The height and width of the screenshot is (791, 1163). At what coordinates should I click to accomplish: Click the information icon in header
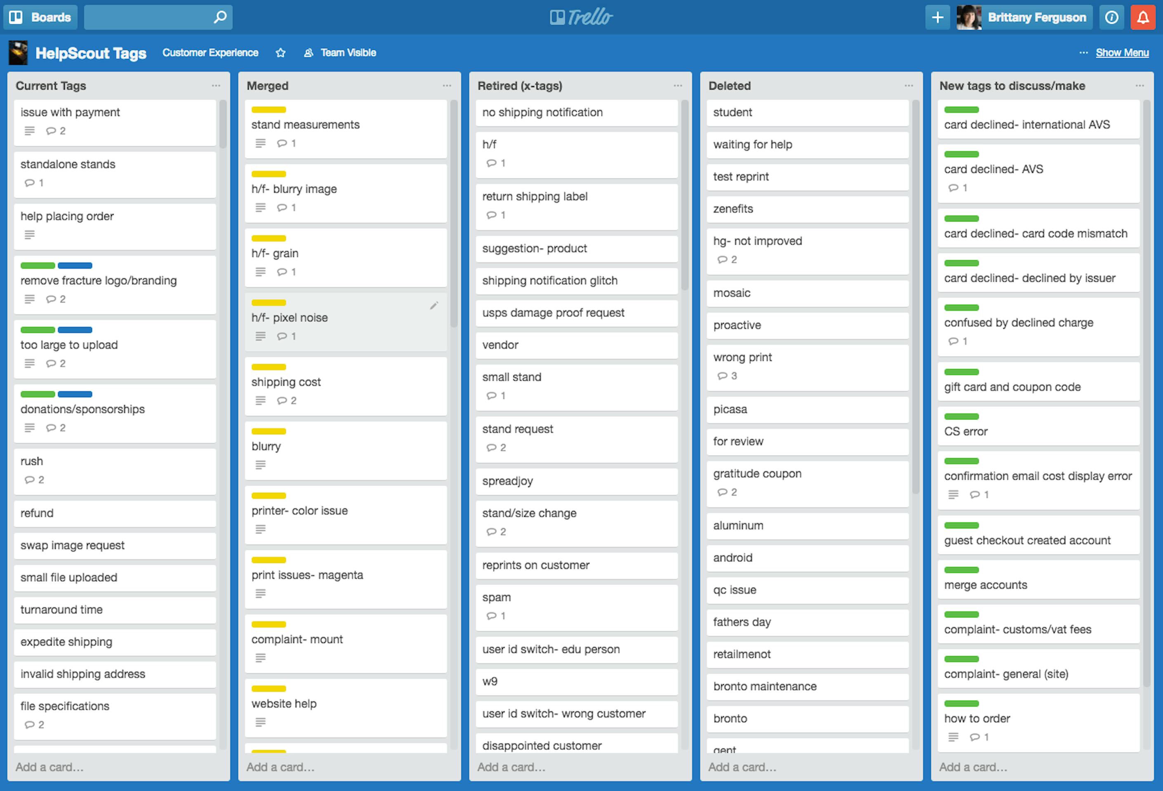point(1111,17)
